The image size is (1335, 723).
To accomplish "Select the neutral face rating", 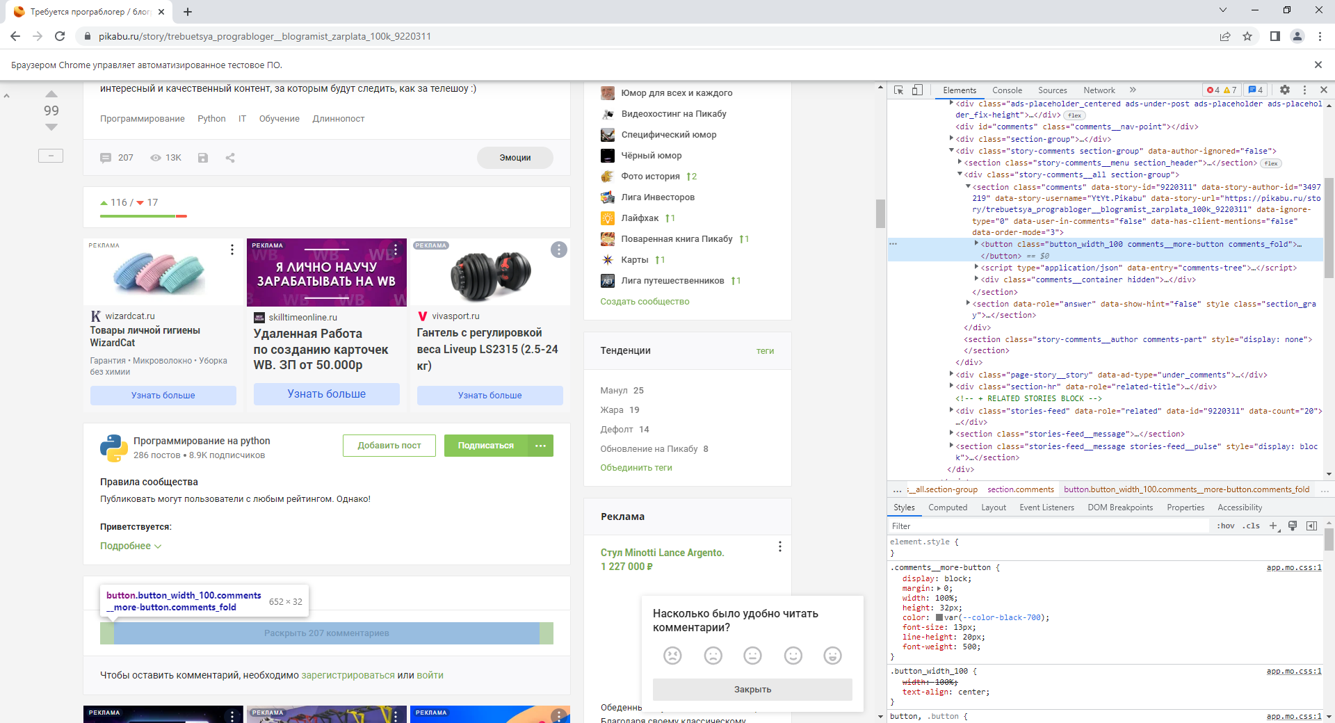I will click(752, 655).
